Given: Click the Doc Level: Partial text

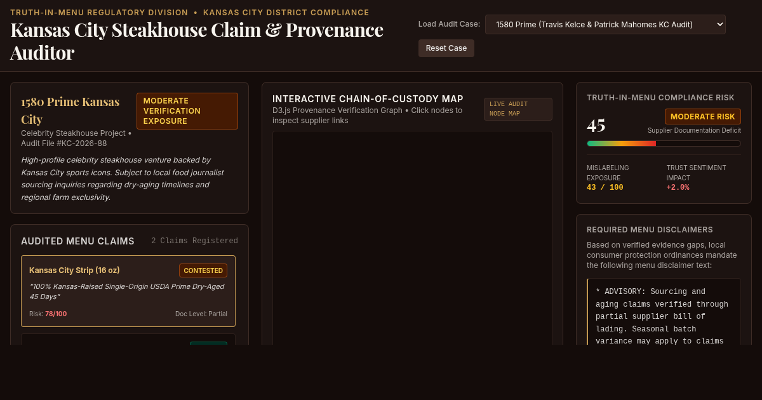Looking at the screenshot, I should [201, 314].
